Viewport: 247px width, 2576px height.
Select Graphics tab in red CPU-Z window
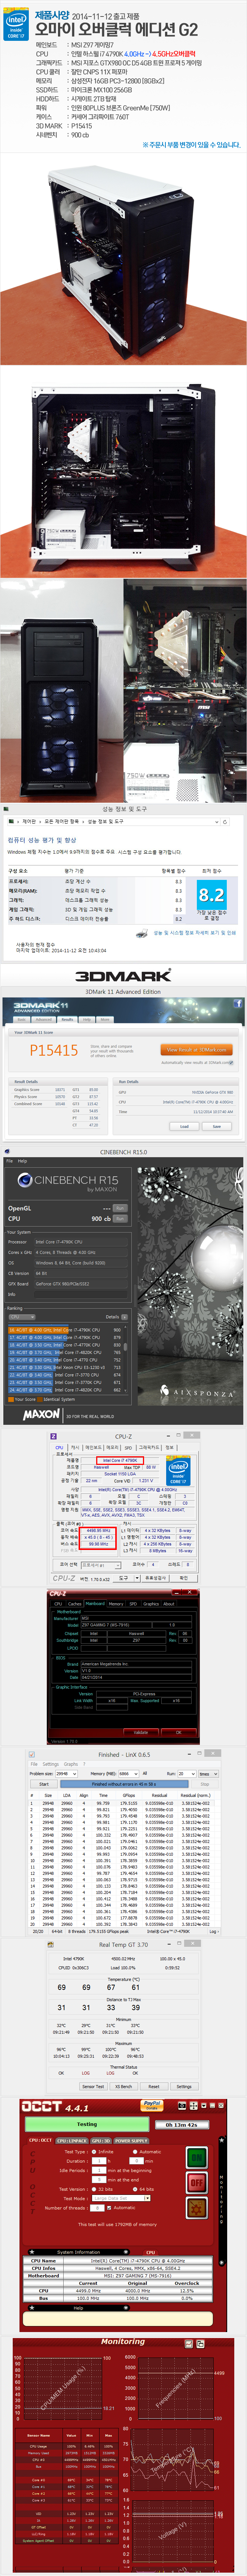click(x=151, y=1603)
